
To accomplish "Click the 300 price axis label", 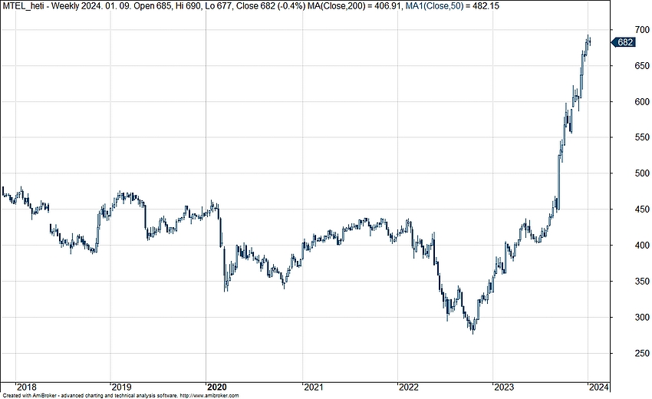I will click(x=642, y=317).
